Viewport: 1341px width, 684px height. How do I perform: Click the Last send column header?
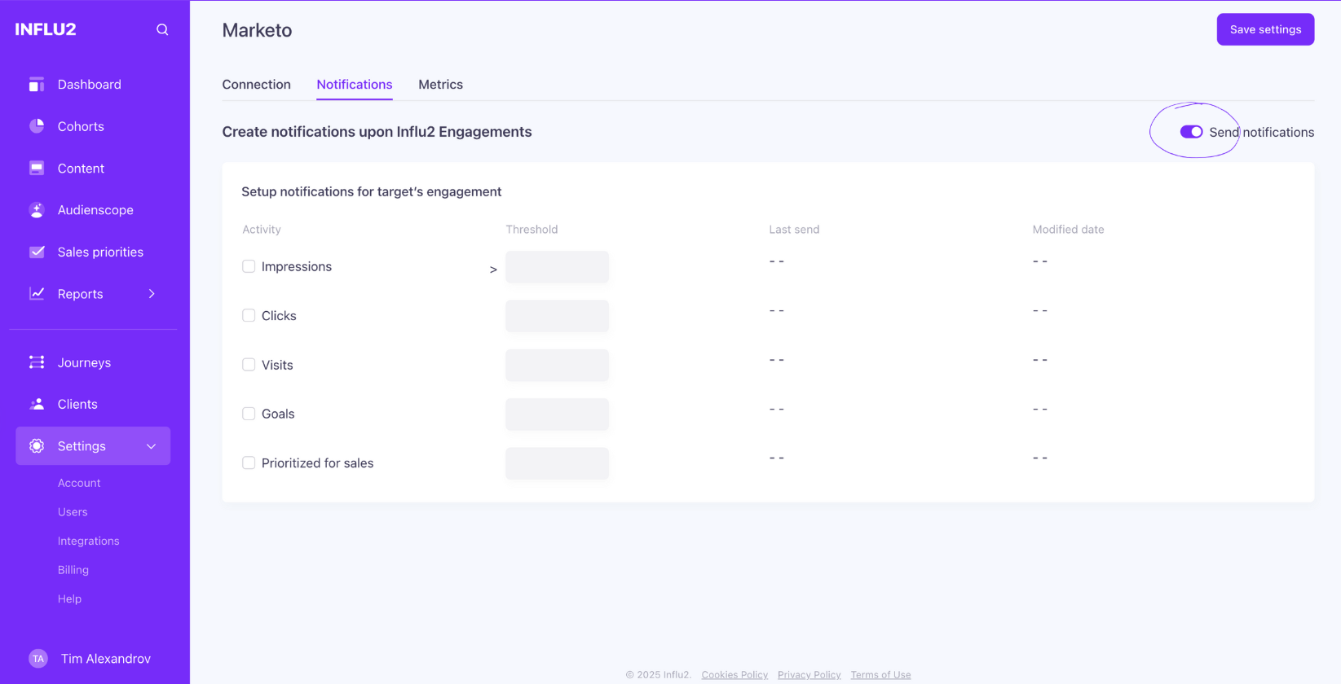[x=794, y=230]
